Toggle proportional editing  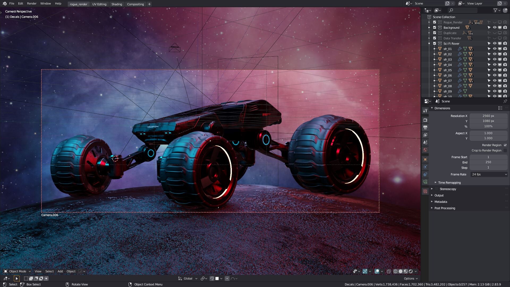pos(227,278)
